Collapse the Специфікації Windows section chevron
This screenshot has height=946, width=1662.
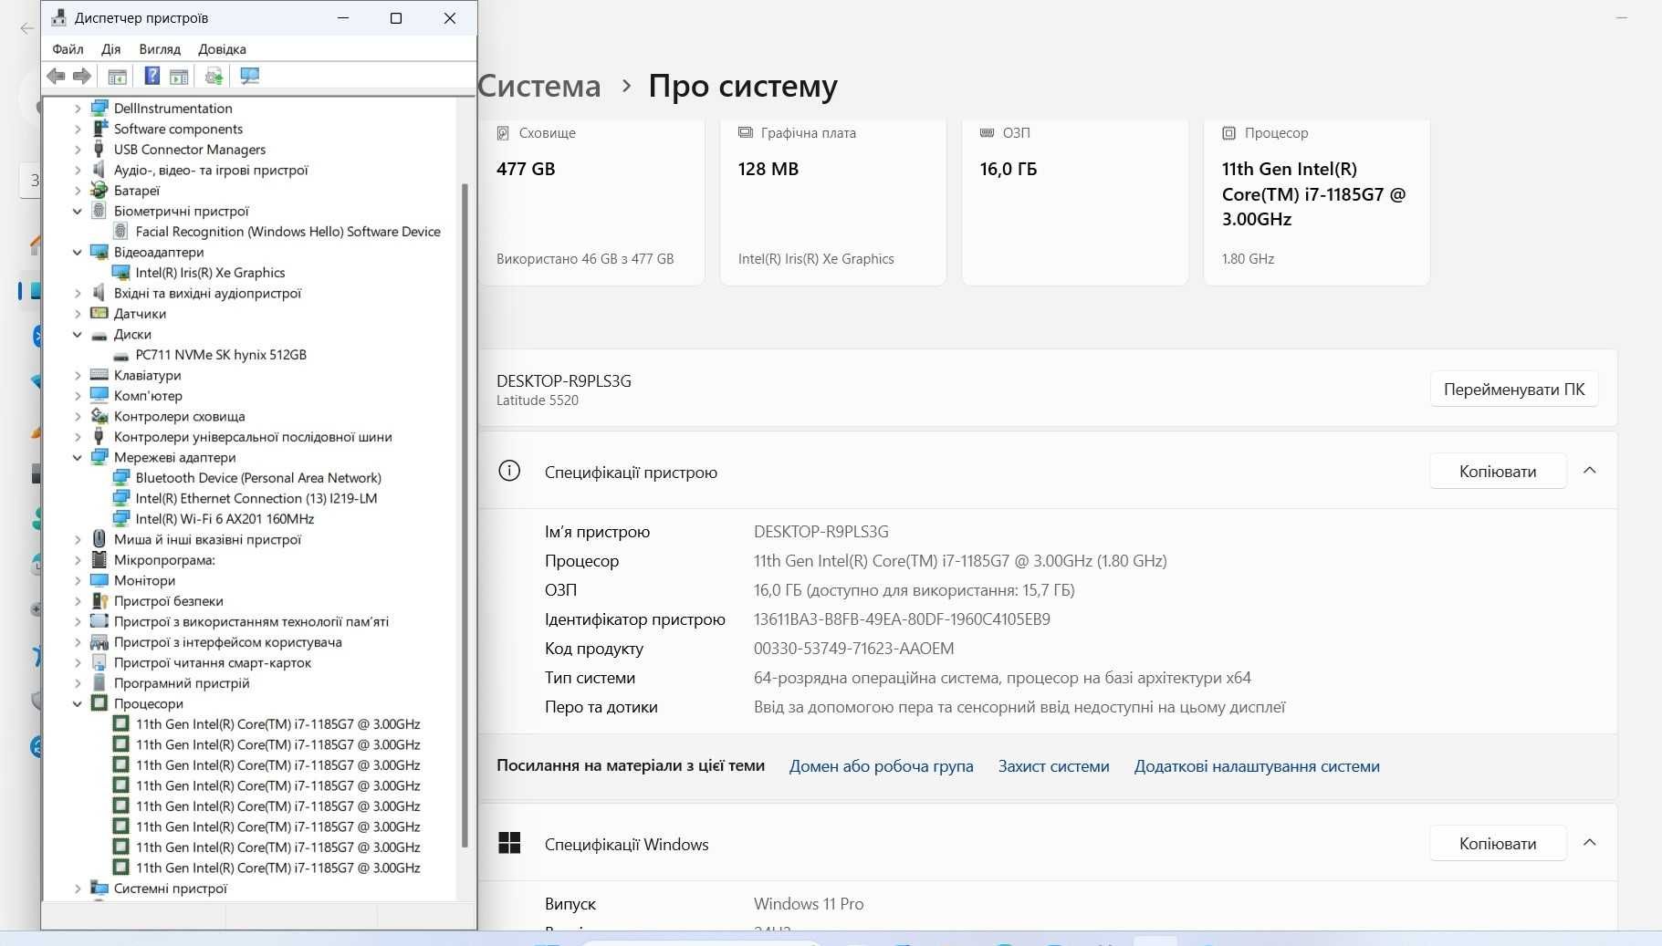point(1589,843)
